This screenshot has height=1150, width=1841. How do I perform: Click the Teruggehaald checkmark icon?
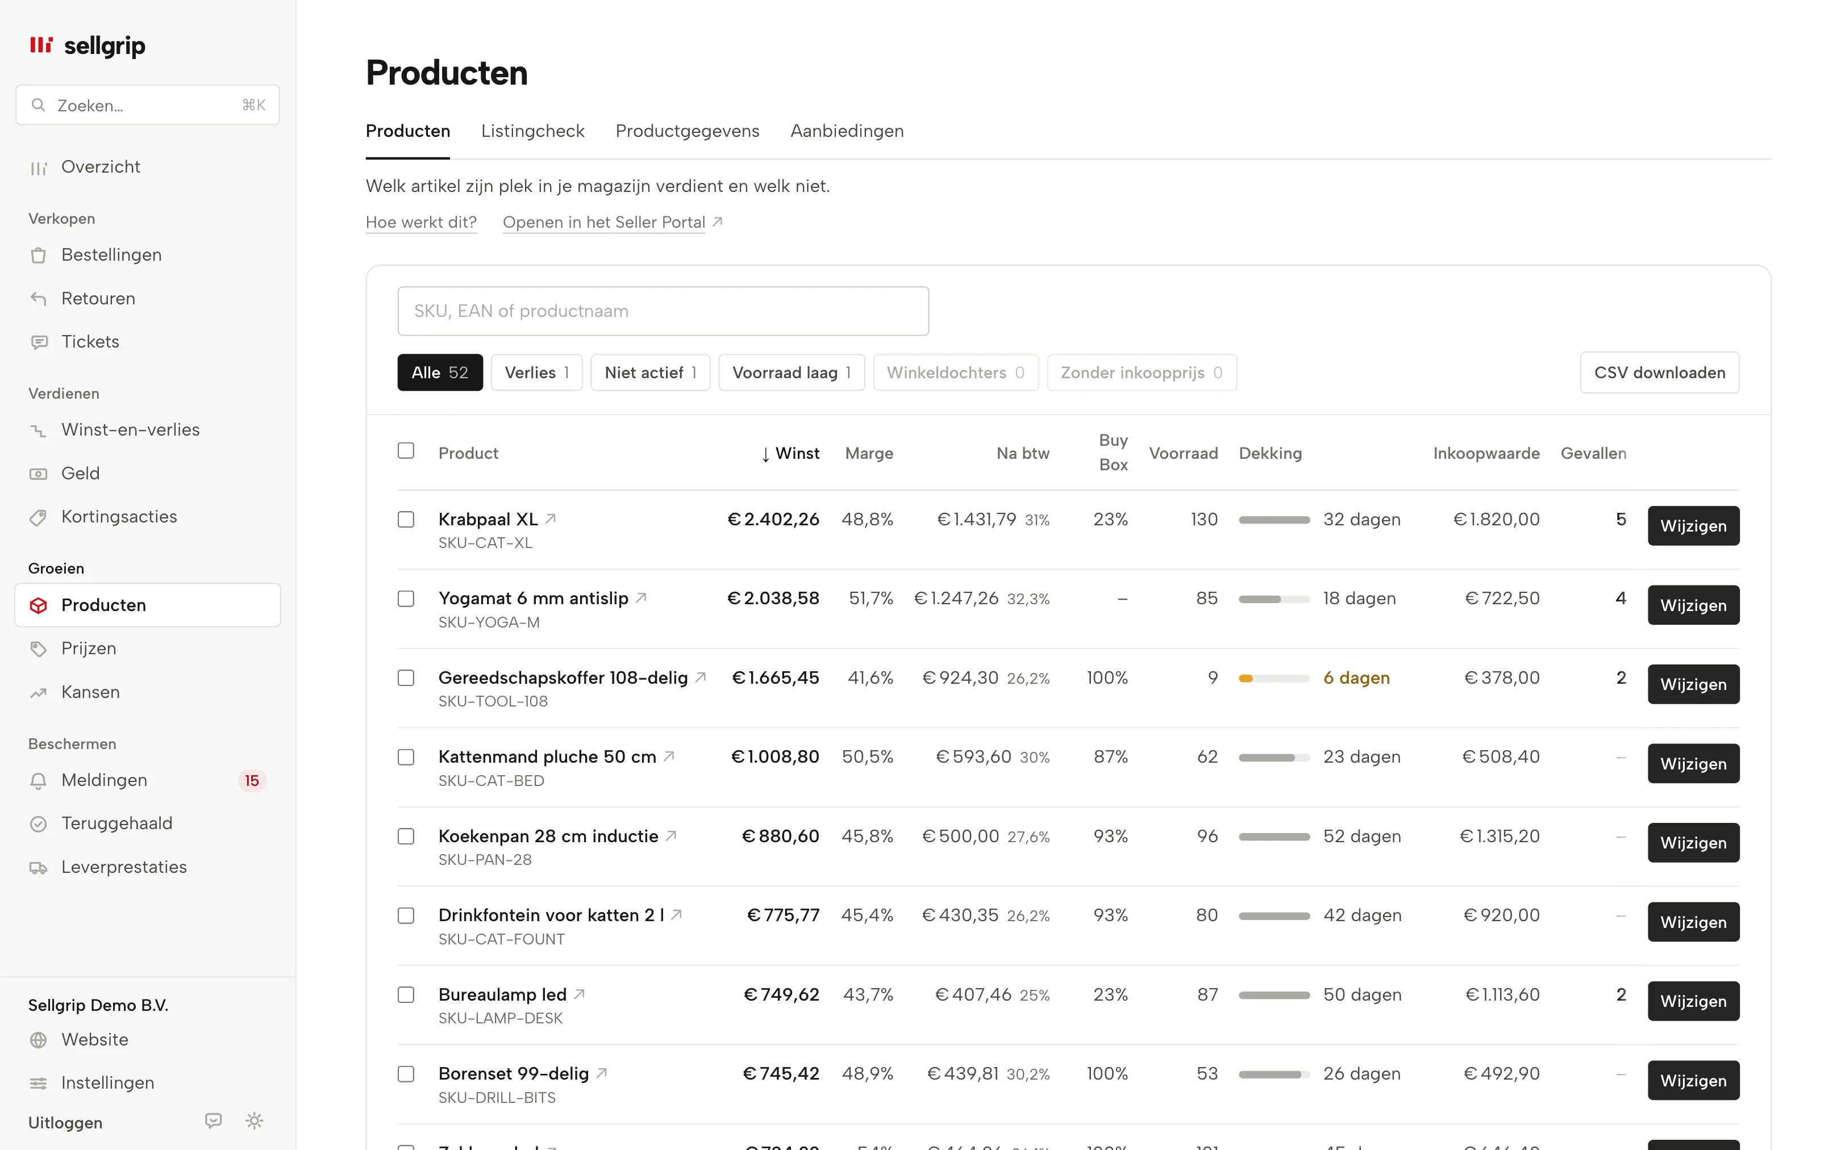point(39,823)
